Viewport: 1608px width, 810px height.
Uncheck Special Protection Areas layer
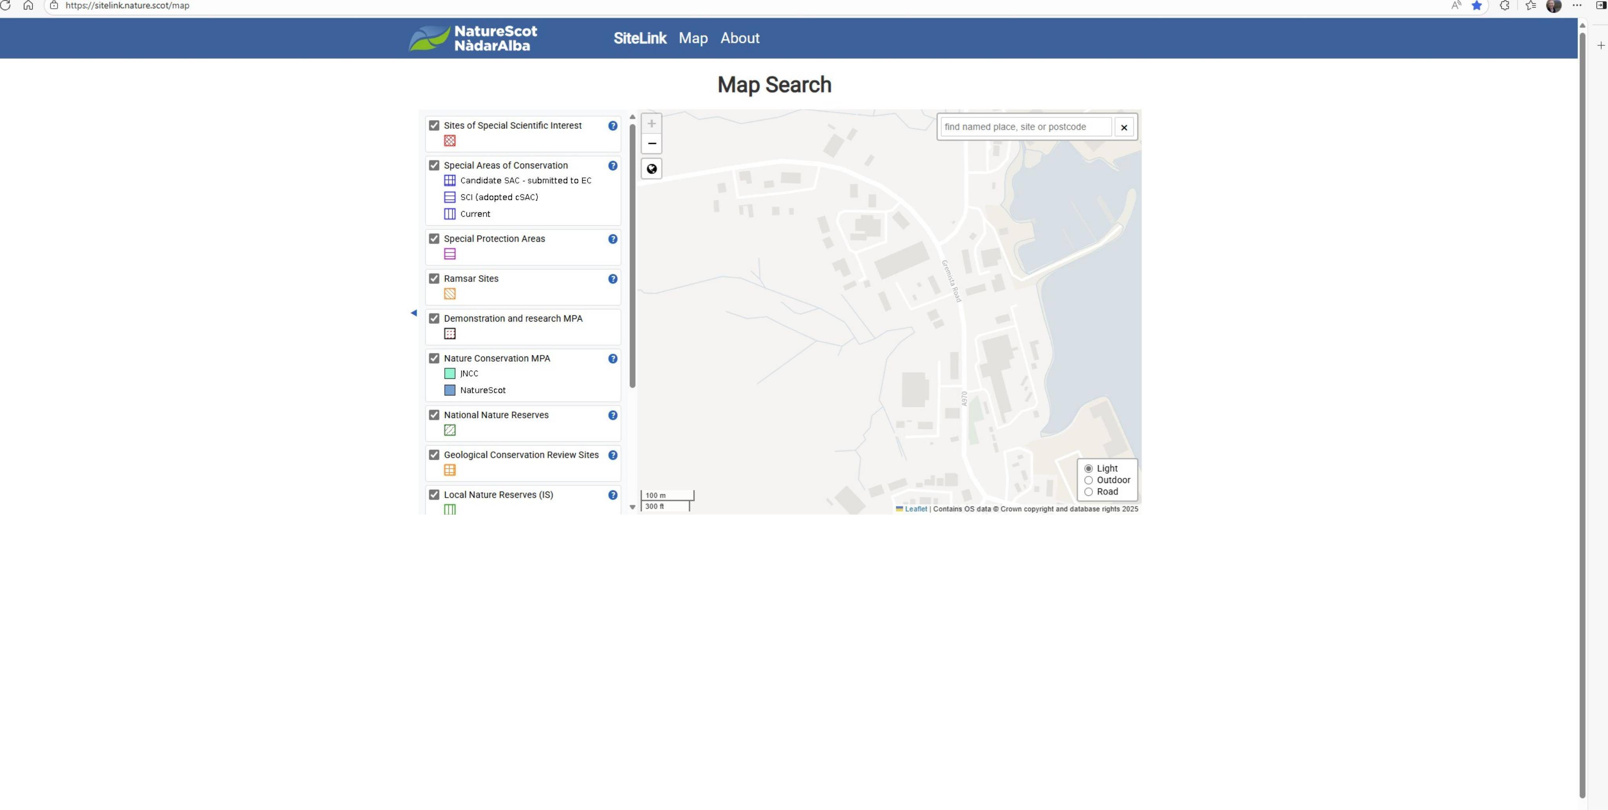(434, 239)
